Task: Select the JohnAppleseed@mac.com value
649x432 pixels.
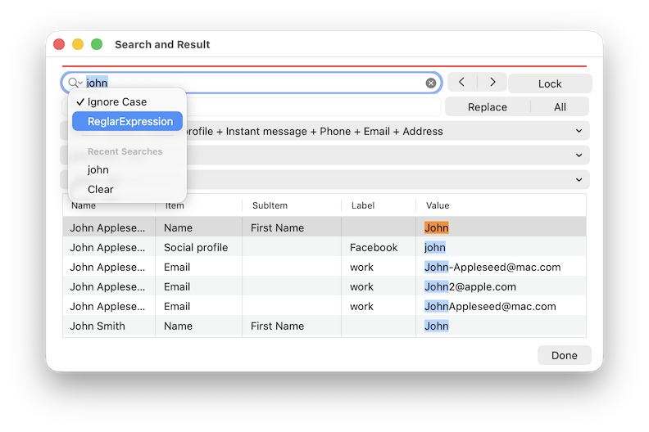Action: tap(491, 306)
